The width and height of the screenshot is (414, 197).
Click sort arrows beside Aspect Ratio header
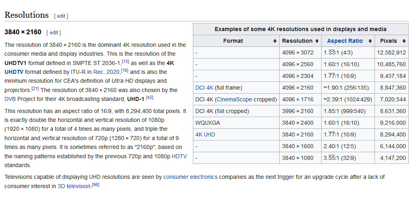coord(370,41)
